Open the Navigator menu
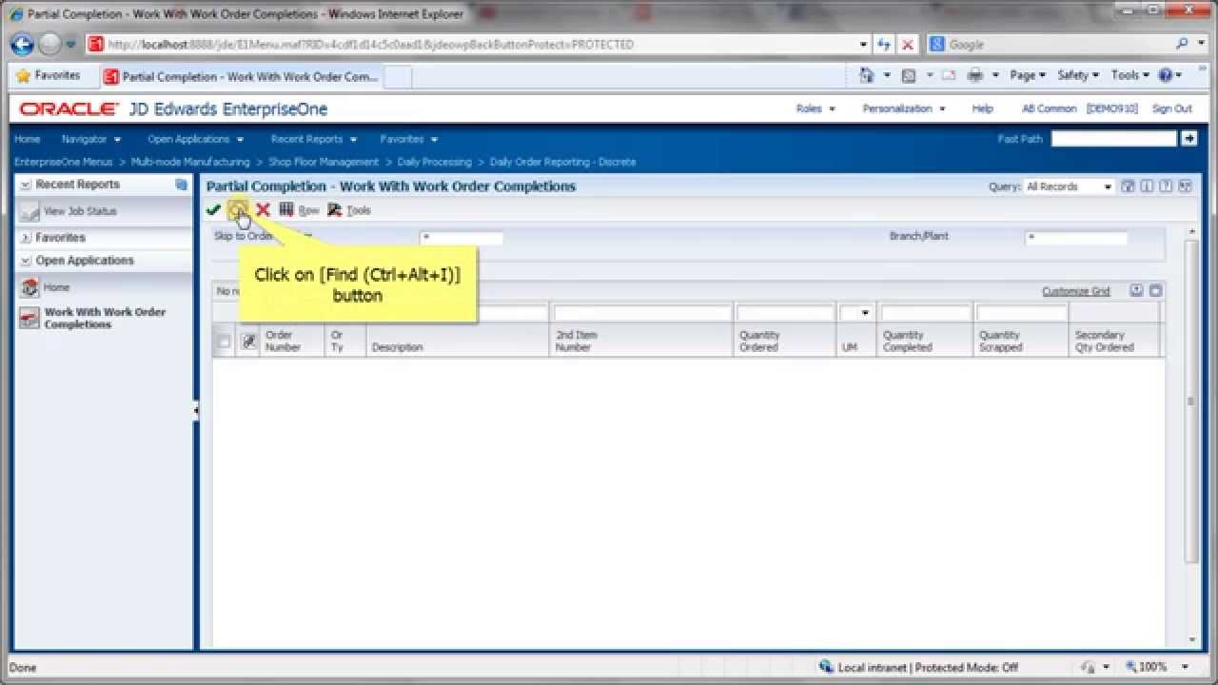Screen dimensions: 1218x685 pyautogui.click(x=91, y=139)
